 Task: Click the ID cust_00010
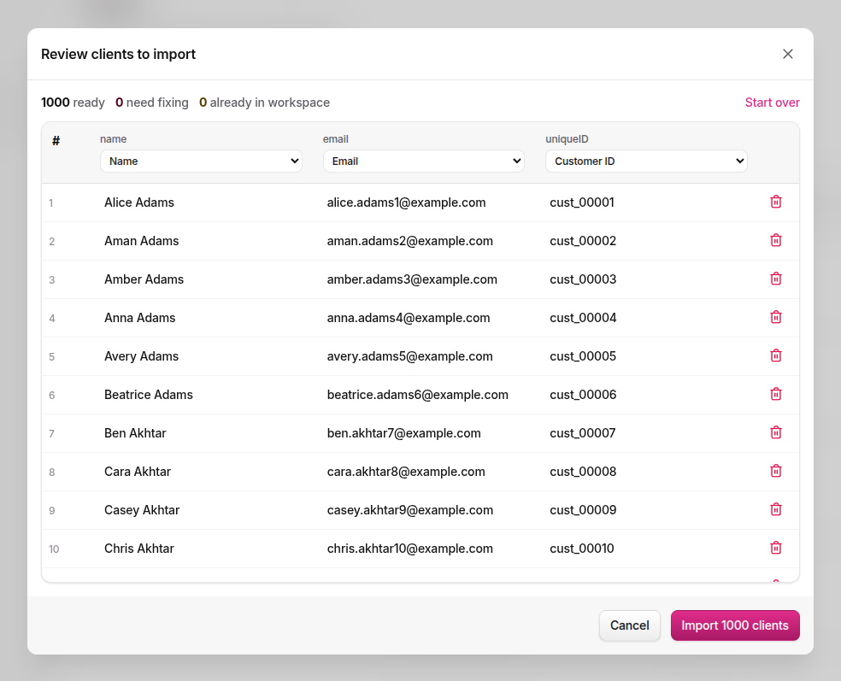click(582, 549)
